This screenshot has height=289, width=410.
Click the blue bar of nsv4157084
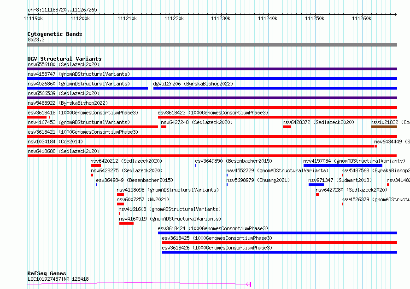(x=343, y=165)
